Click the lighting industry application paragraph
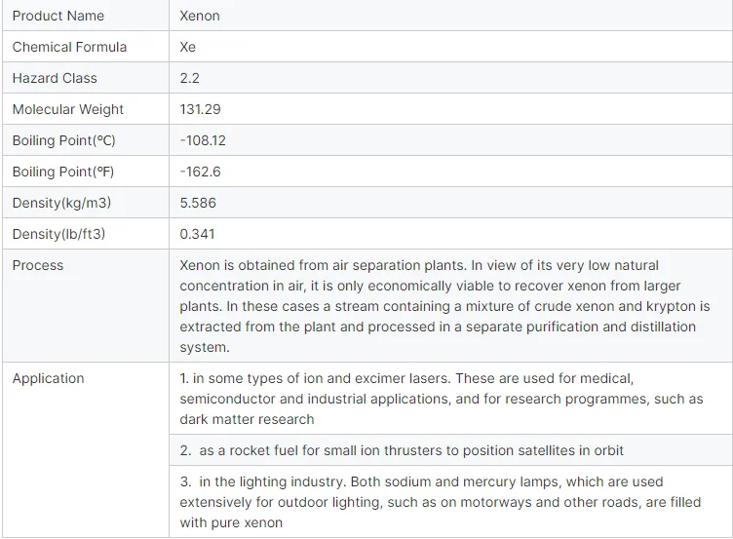 point(440,502)
